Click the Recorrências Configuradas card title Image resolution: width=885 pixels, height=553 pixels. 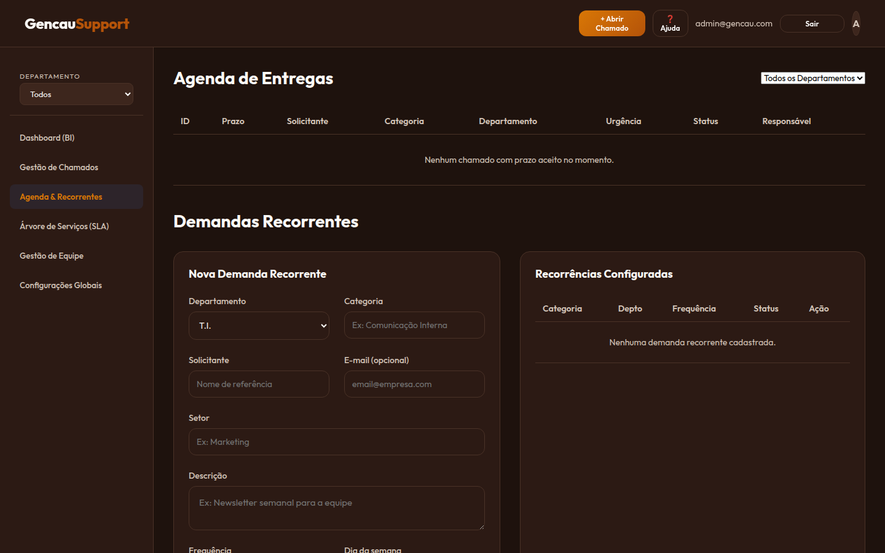tap(604, 274)
